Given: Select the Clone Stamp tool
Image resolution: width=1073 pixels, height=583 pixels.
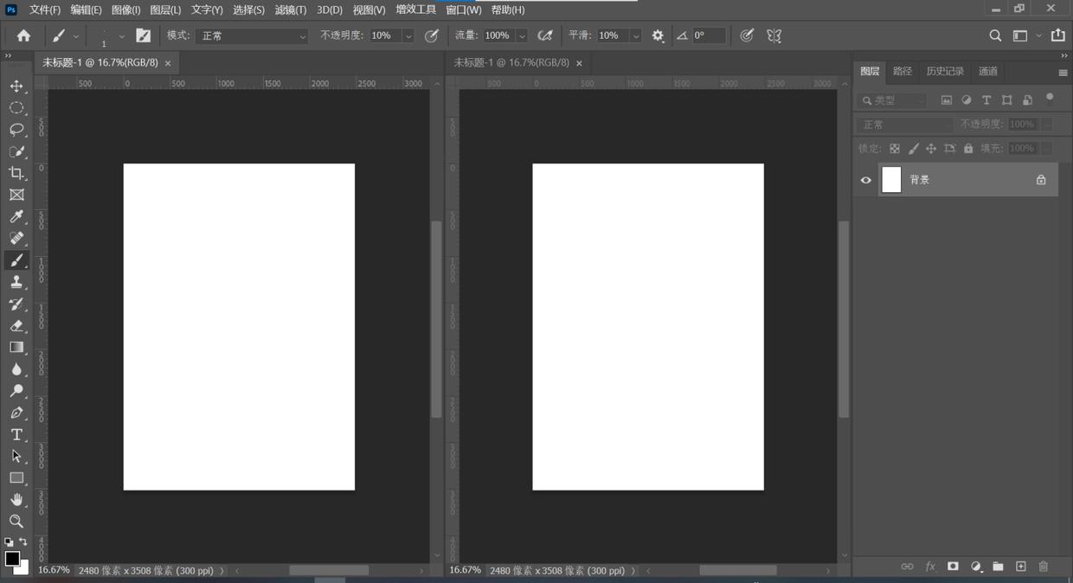Looking at the screenshot, I should pos(16,282).
